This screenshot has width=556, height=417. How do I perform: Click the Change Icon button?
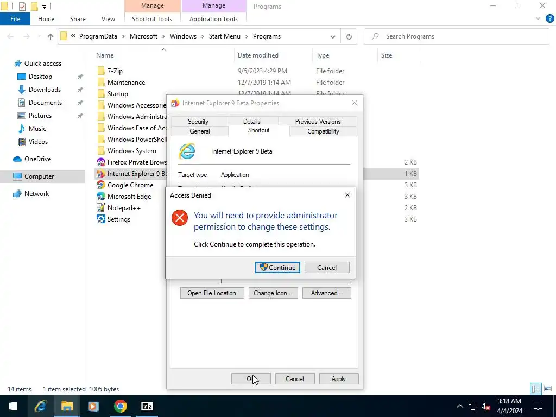click(273, 293)
